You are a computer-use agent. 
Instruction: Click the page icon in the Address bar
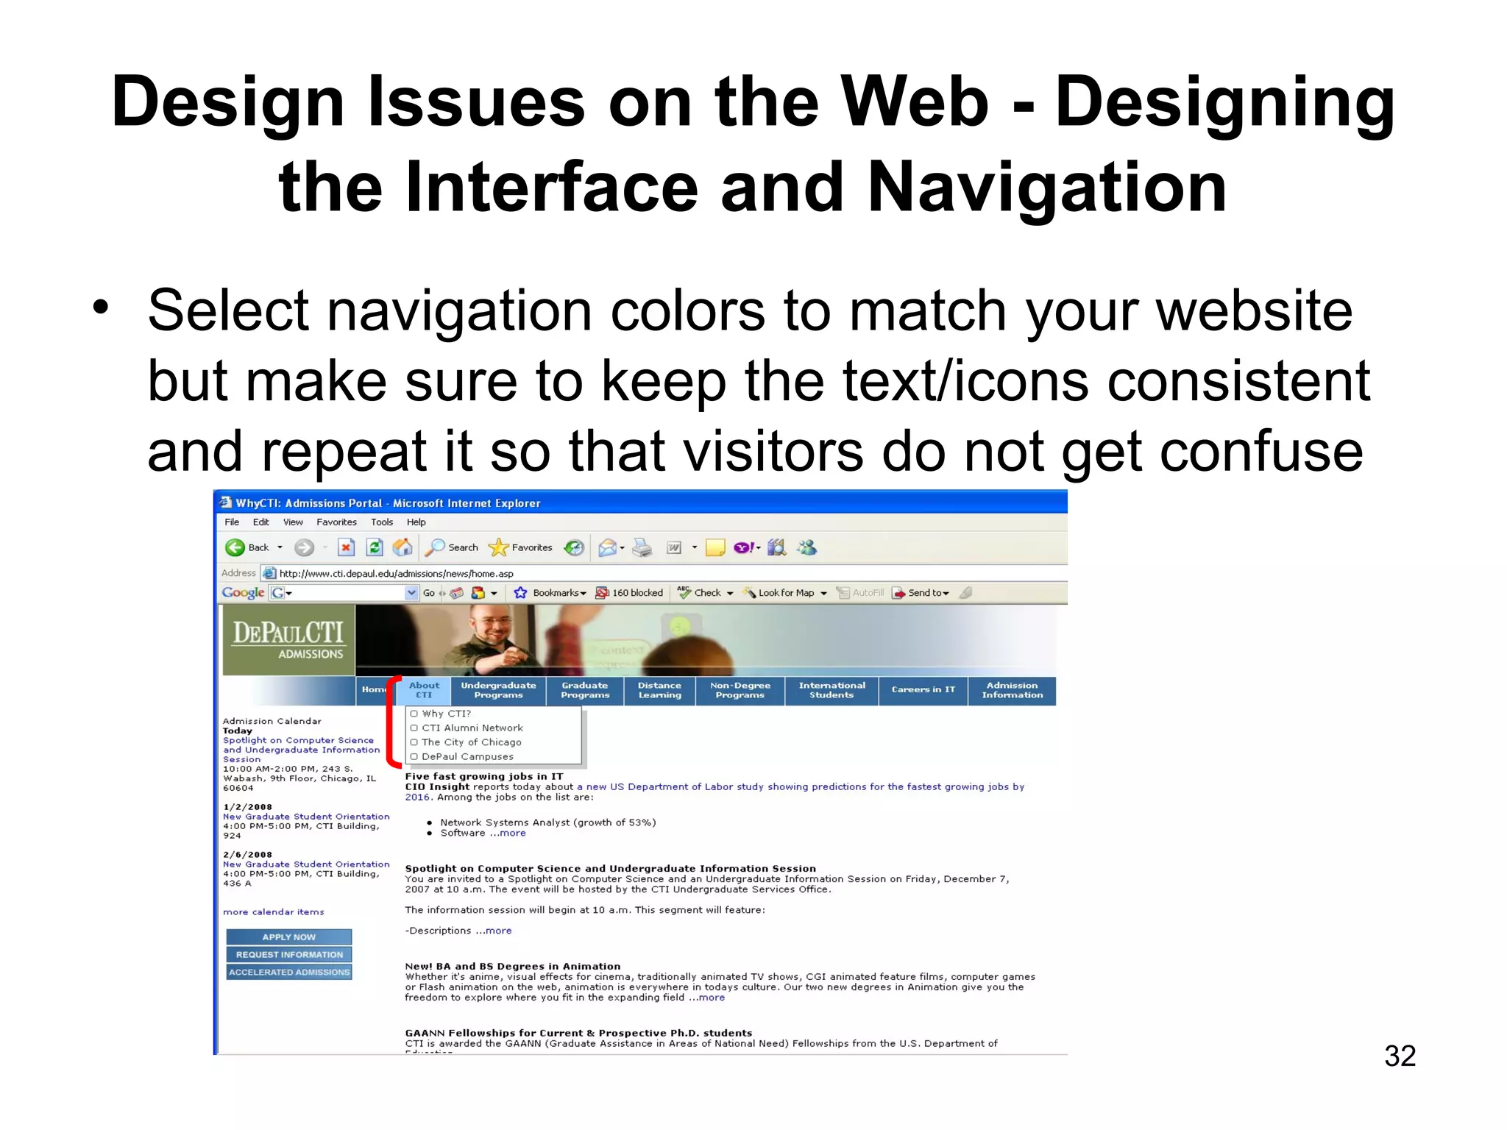(x=269, y=573)
